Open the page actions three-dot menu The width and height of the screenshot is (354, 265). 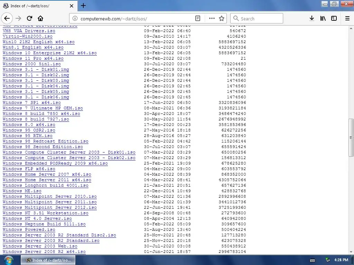(x=212, y=19)
